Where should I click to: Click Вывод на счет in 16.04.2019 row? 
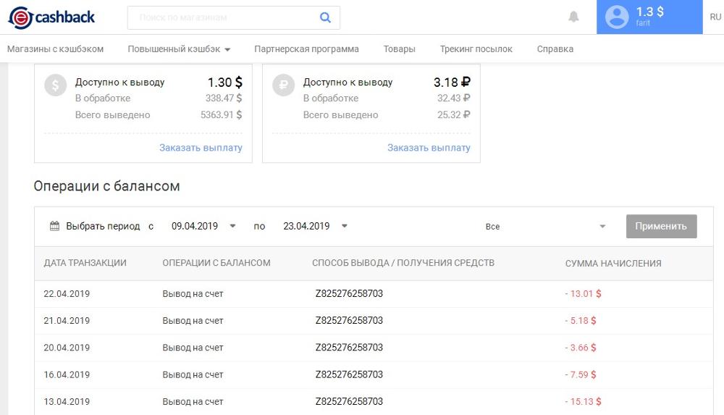193,374
